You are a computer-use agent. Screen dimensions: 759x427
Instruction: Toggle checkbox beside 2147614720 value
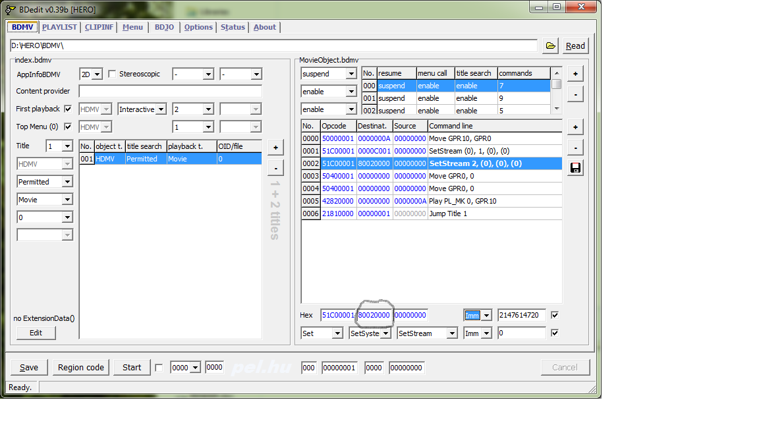555,315
